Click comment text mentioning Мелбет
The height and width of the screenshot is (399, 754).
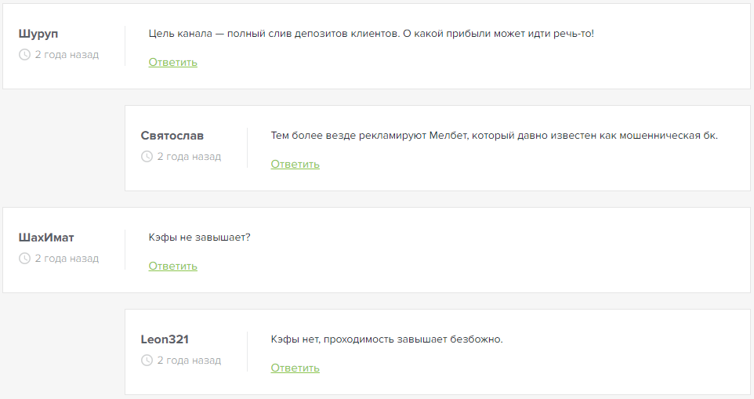494,136
